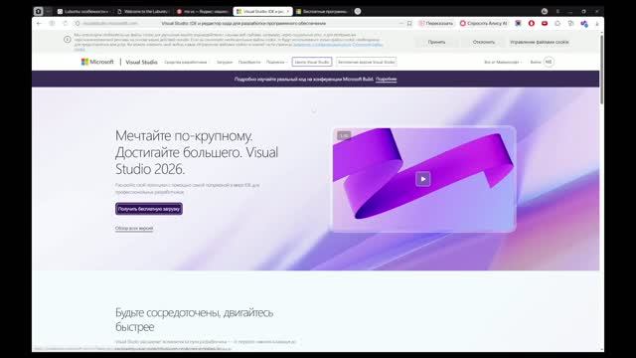Switch to the Welcome to the Lubuntu tab

[143, 11]
